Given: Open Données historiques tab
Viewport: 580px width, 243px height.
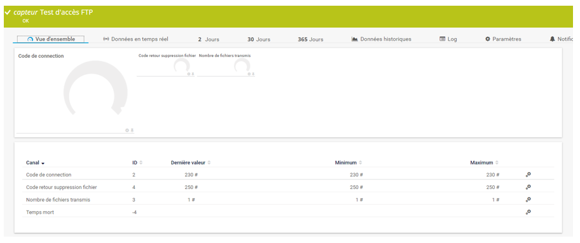Looking at the screenshot, I should pyautogui.click(x=382, y=39).
